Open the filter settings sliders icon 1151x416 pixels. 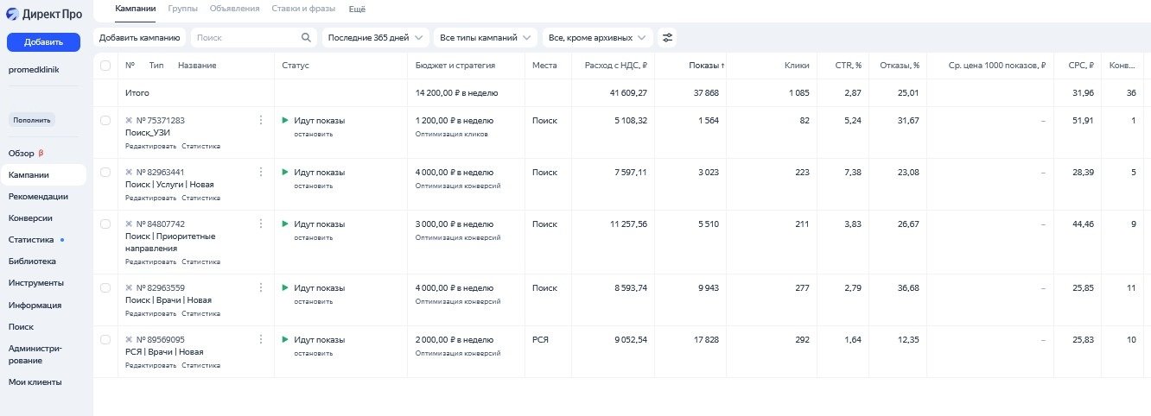(x=666, y=38)
